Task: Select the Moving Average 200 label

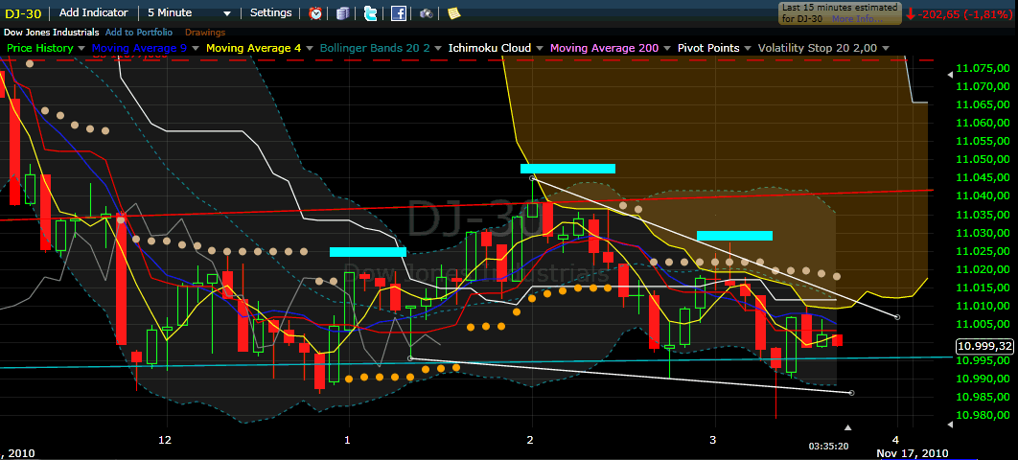Action: coord(604,48)
